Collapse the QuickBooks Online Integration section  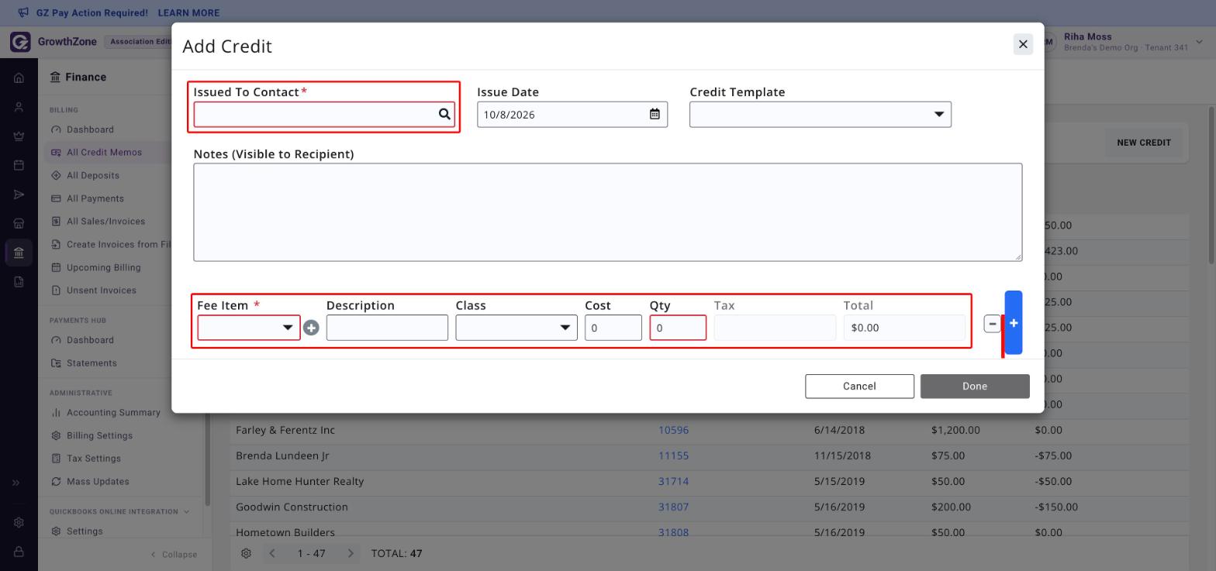186,511
